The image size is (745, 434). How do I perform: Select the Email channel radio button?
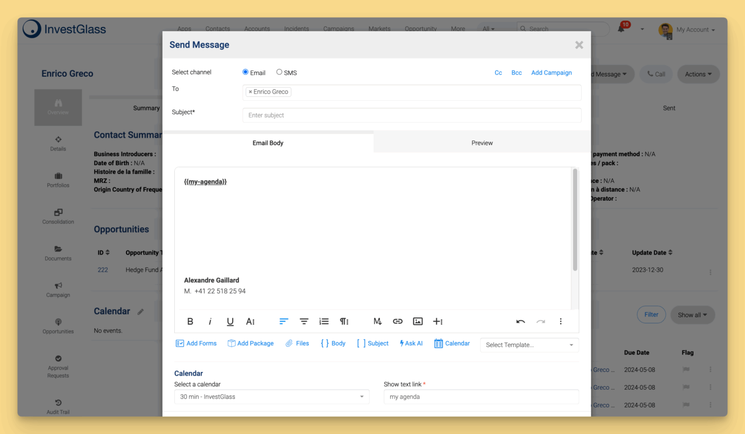246,72
